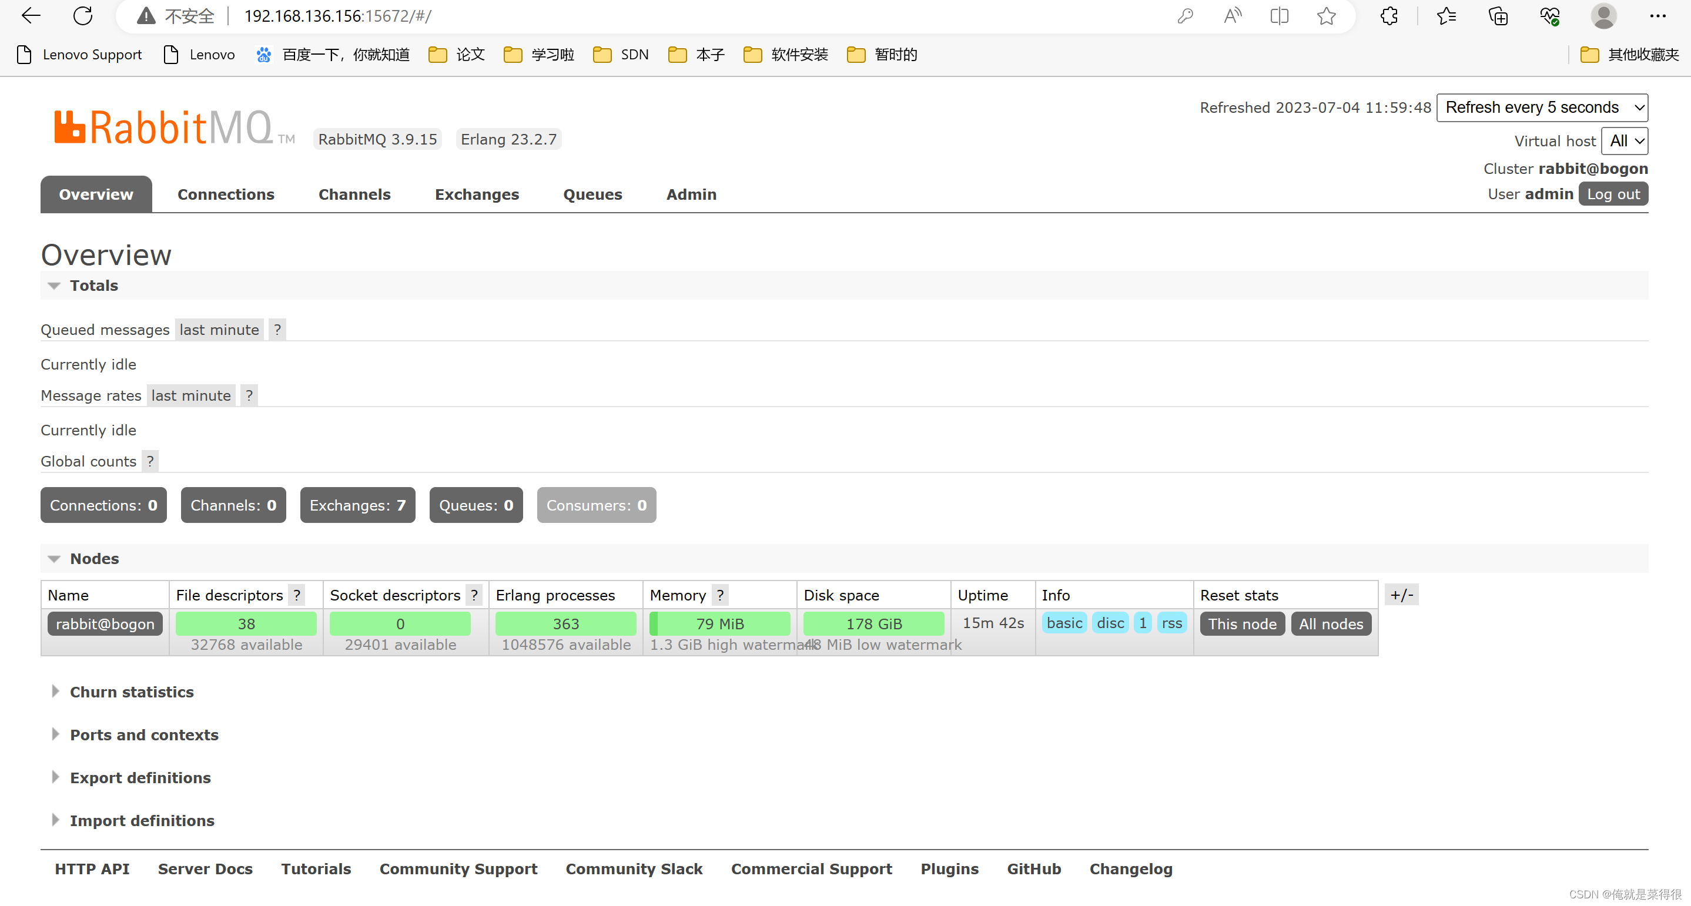Reset stats for This node
The height and width of the screenshot is (906, 1691).
point(1242,624)
